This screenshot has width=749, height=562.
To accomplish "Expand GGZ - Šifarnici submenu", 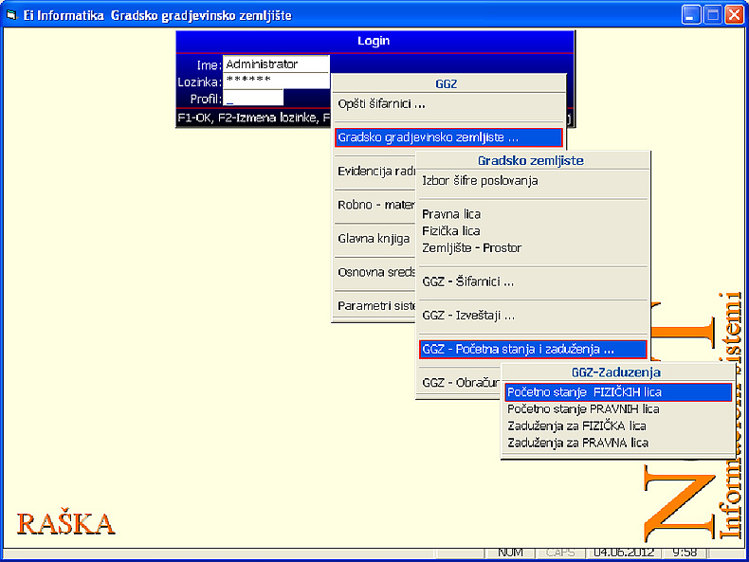I will 467,281.
